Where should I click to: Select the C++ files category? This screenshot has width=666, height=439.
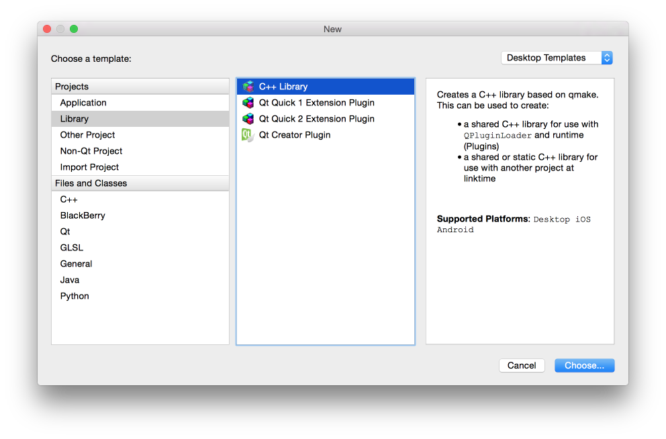(x=140, y=199)
